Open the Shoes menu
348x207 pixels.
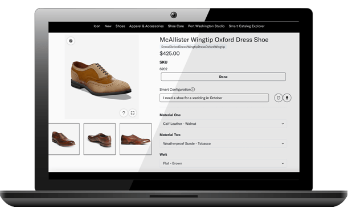pos(120,26)
